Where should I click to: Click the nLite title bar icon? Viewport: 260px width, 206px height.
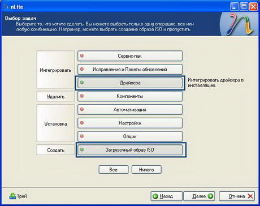[6, 7]
